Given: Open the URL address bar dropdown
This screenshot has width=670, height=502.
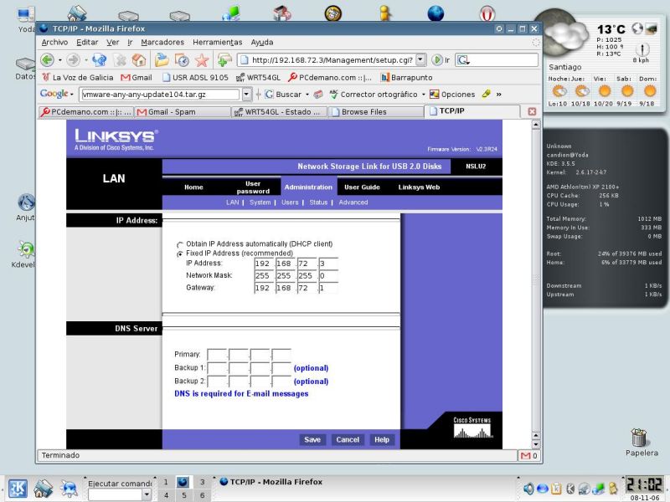Looking at the screenshot, I should 421,59.
